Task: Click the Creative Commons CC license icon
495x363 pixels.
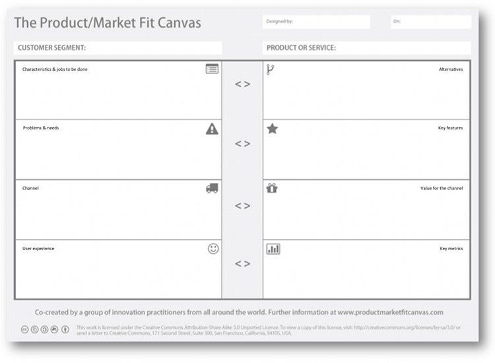Action: [24, 329]
